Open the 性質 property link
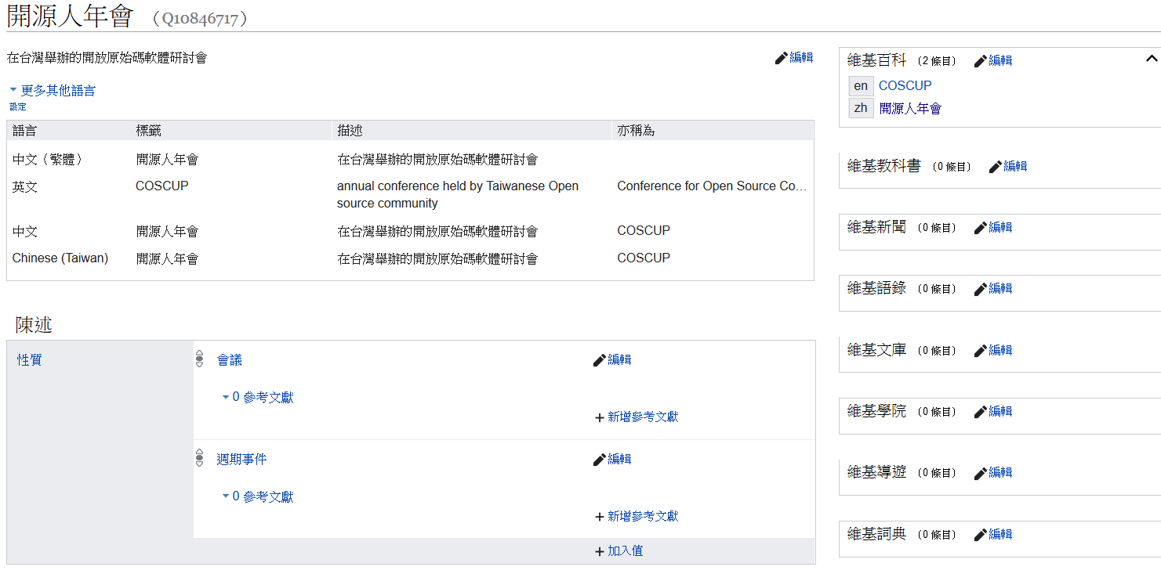This screenshot has width=1161, height=581. 30,360
